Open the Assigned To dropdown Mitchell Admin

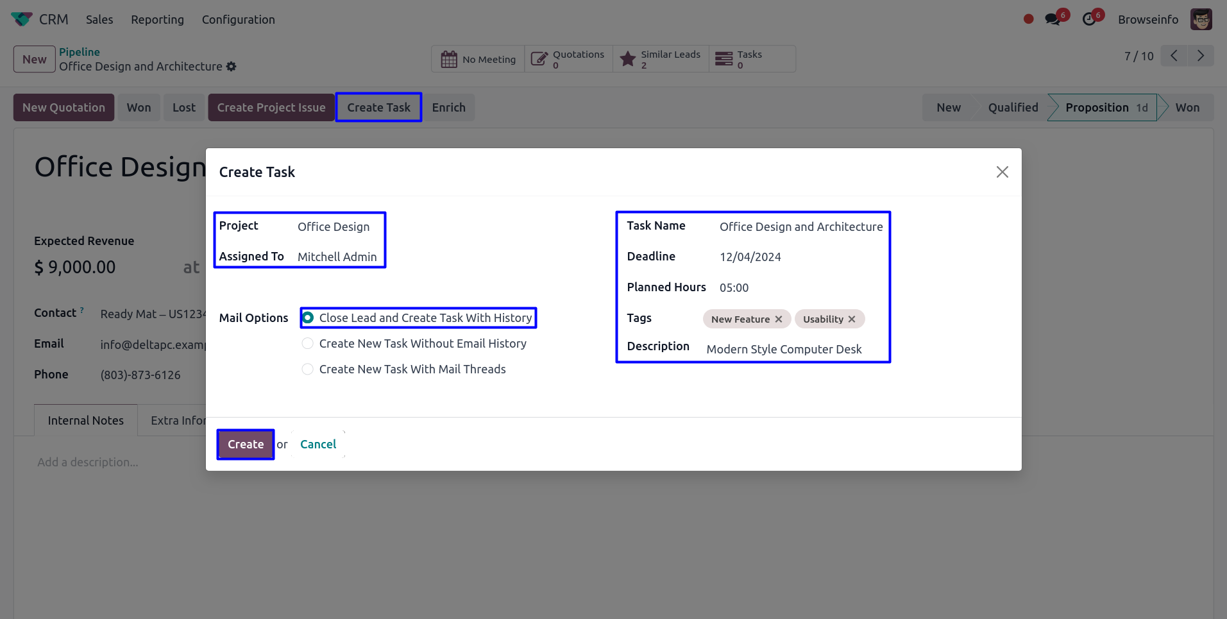coord(337,257)
